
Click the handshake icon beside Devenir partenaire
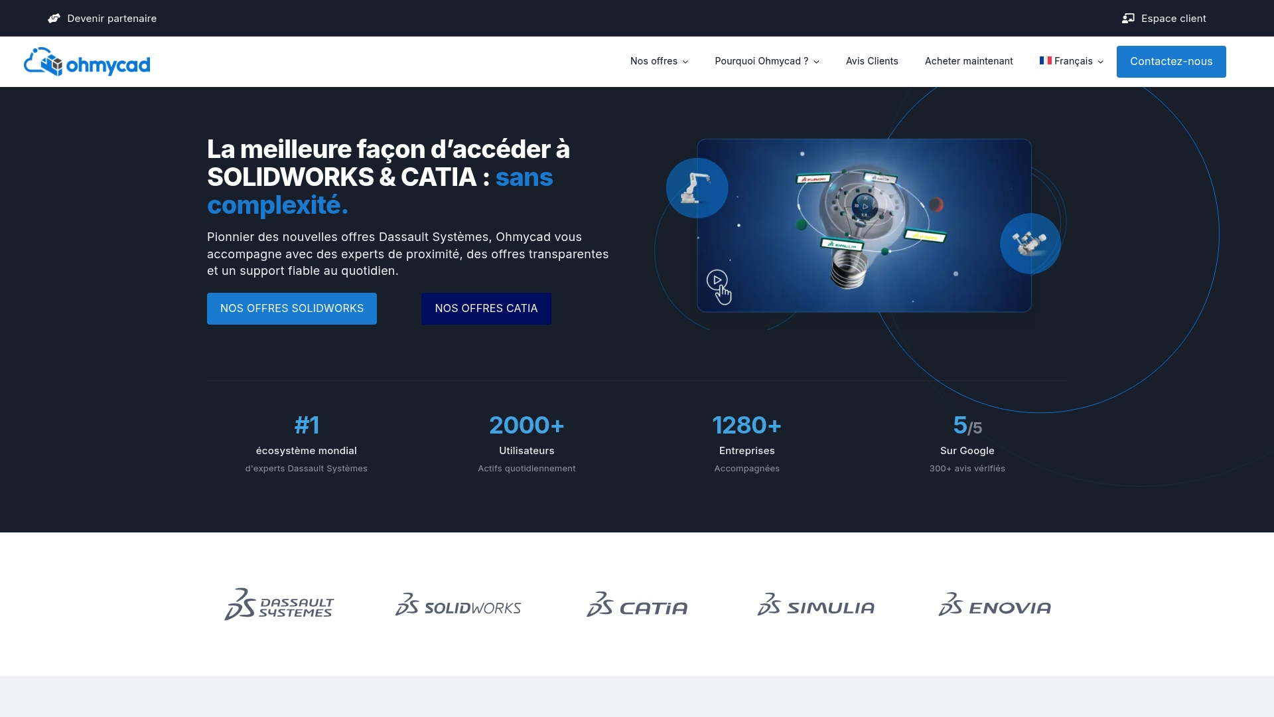(x=54, y=18)
